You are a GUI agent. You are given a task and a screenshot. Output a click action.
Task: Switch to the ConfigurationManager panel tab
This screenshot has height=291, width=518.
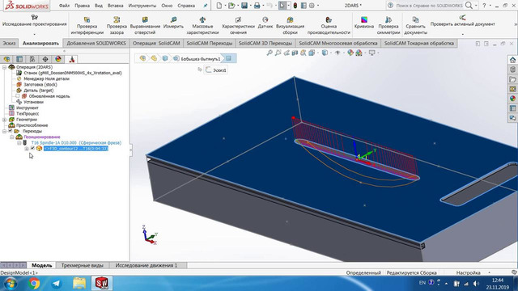32,59
